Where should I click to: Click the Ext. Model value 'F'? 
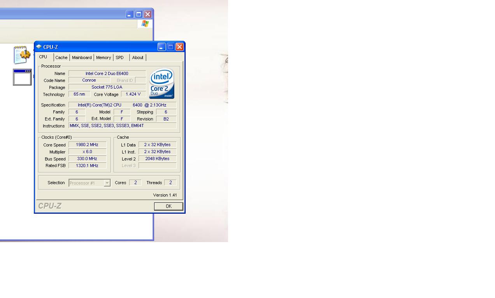(x=122, y=119)
